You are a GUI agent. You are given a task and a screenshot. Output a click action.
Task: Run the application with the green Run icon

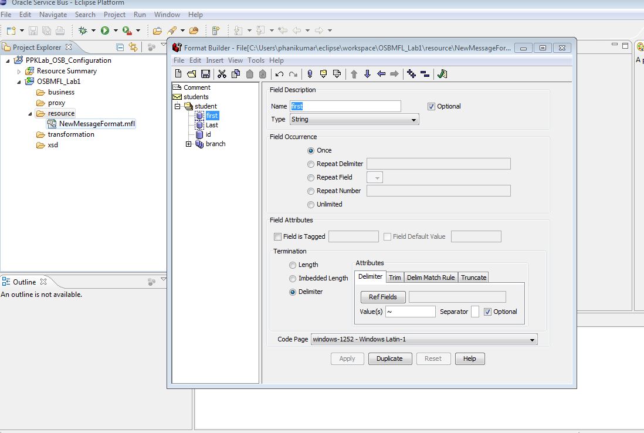[x=105, y=30]
